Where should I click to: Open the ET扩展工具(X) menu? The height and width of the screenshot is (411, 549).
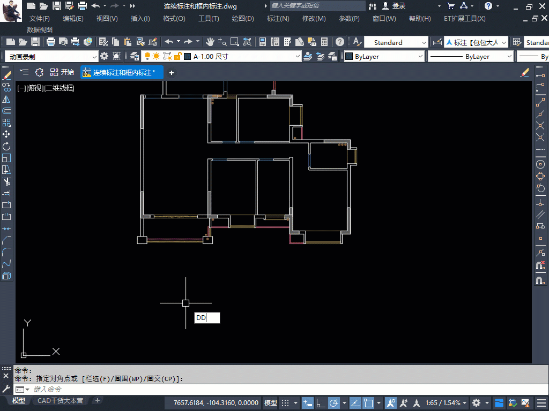465,19
